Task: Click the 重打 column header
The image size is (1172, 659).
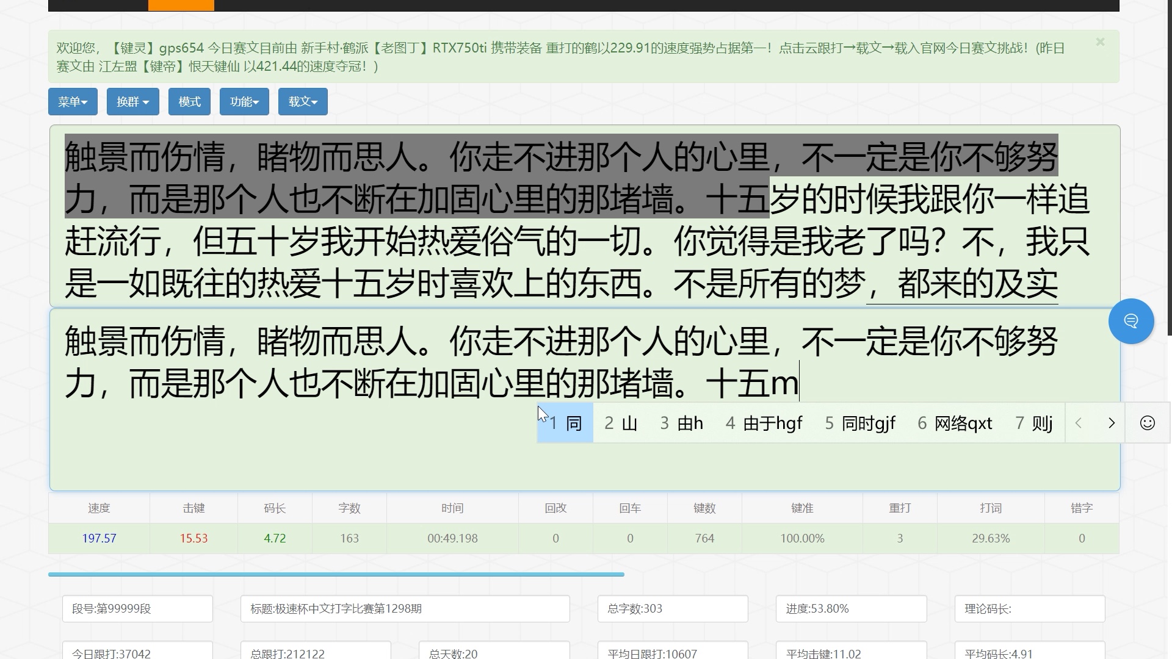Action: 900,508
